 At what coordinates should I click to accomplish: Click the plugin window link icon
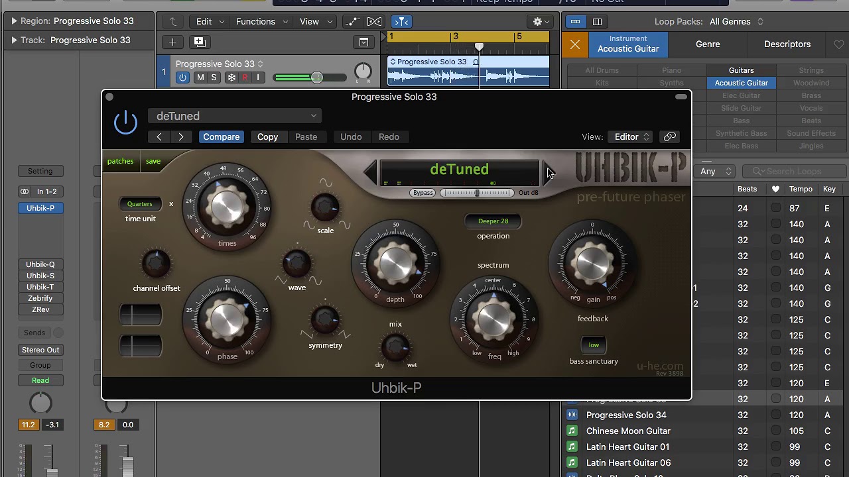point(670,136)
